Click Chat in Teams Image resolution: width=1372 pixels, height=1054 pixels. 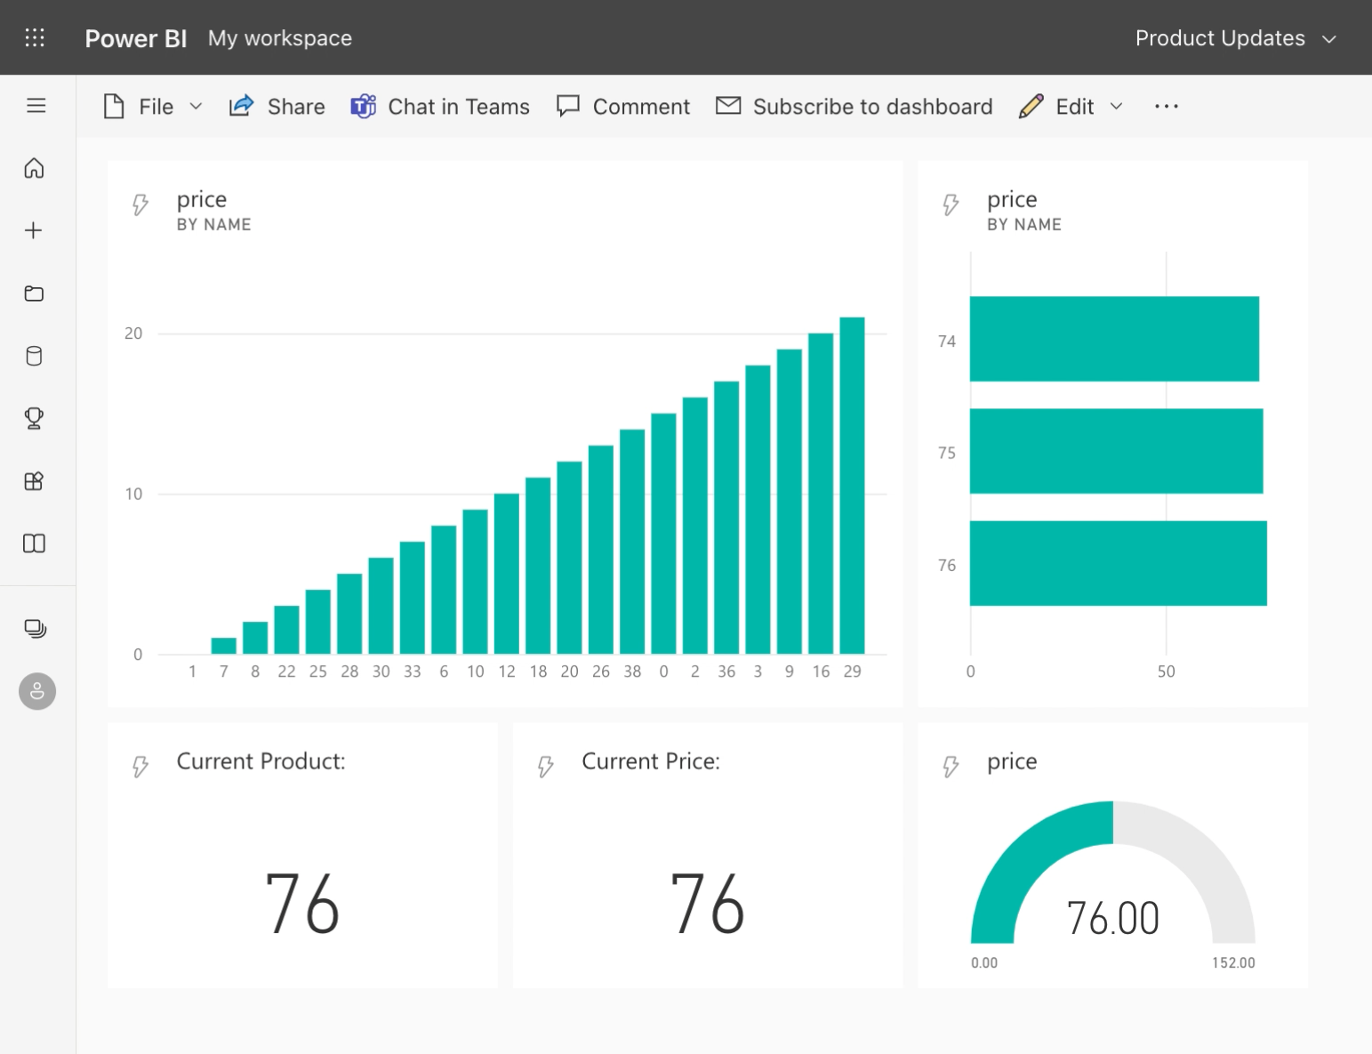pos(440,107)
